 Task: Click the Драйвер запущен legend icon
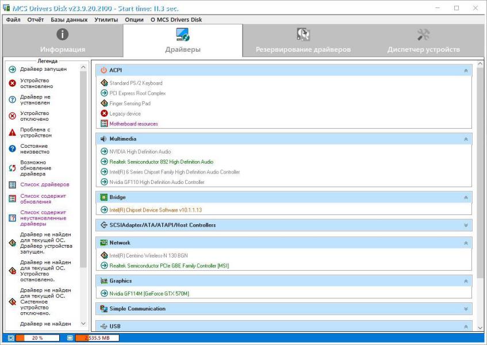13,69
